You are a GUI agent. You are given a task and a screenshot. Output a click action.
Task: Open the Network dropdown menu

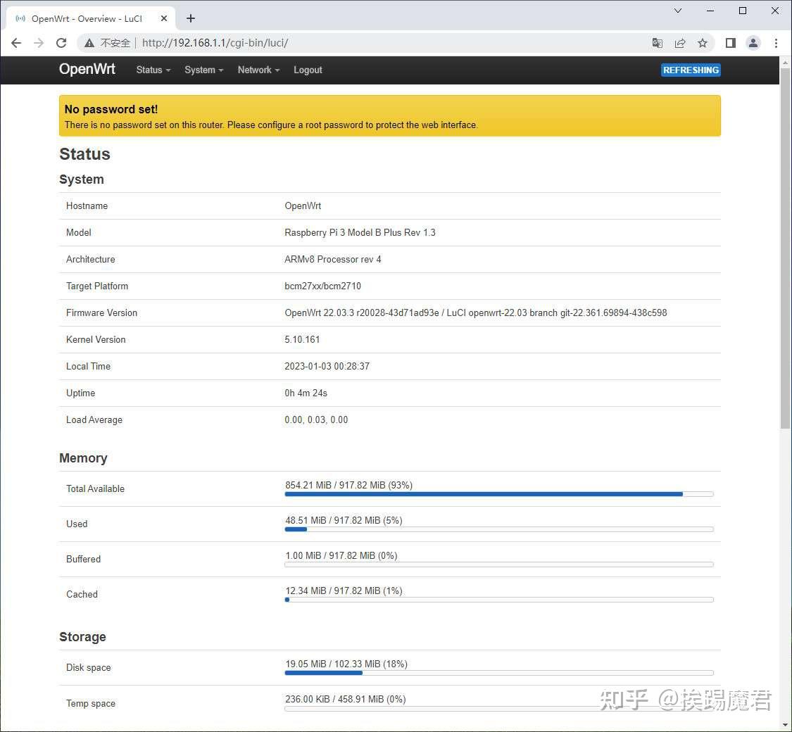tap(258, 70)
